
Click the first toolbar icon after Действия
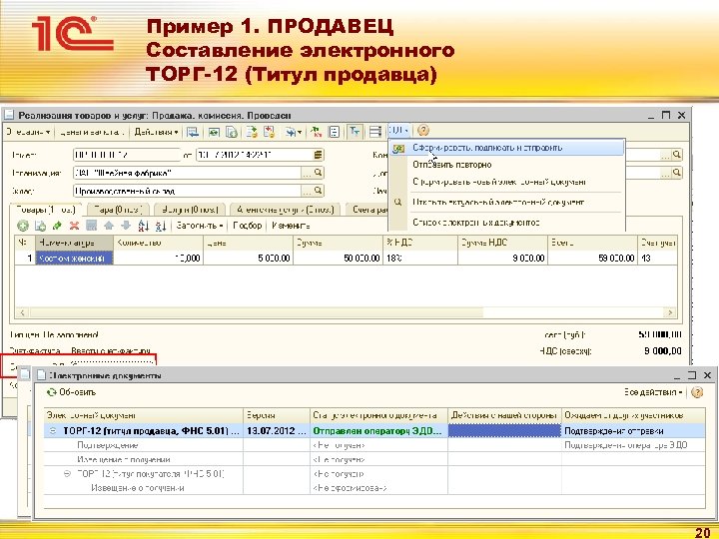click(x=193, y=132)
